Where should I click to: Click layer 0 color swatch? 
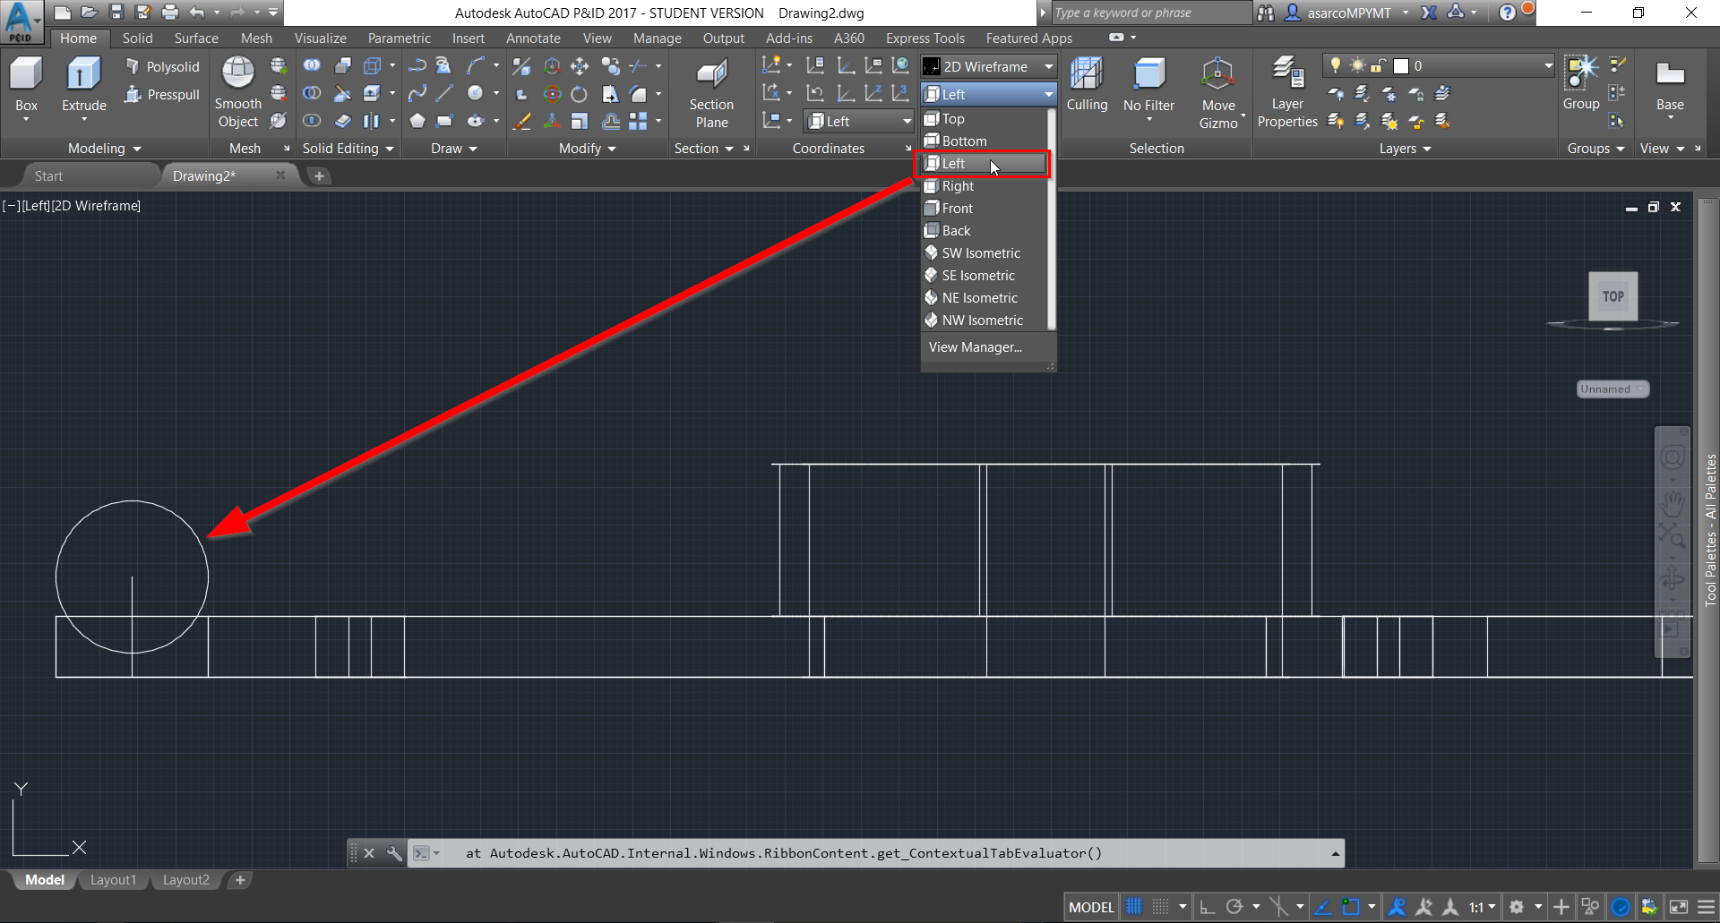[x=1401, y=65]
